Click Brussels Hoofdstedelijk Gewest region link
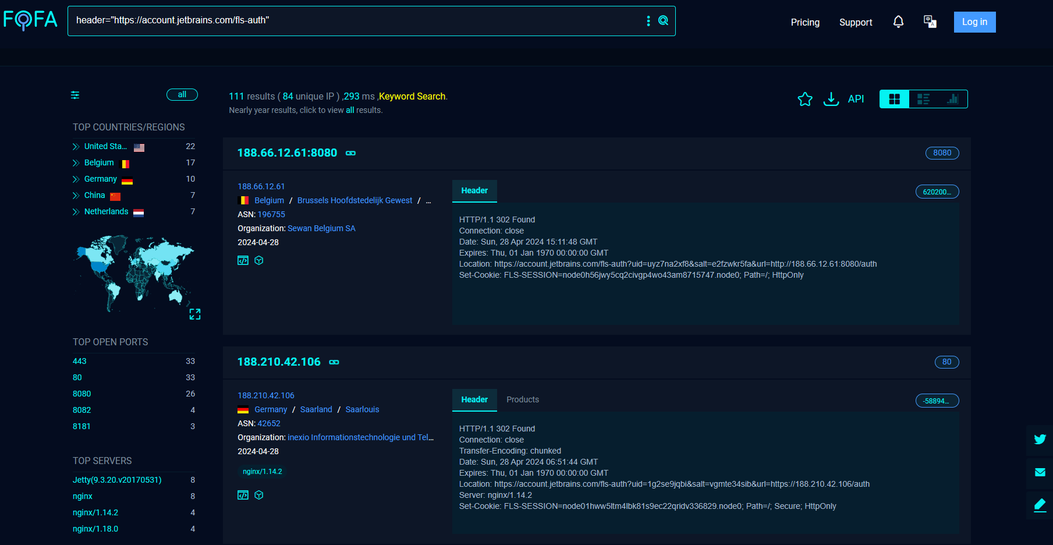The image size is (1053, 545). point(354,200)
